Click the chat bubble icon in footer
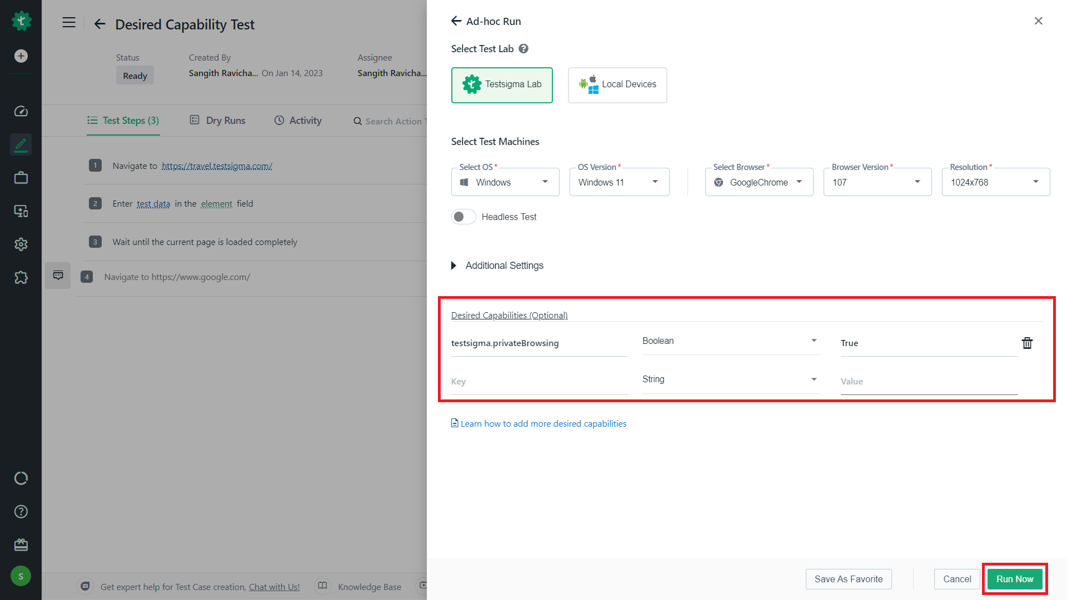The height and width of the screenshot is (600, 1067). click(x=85, y=586)
